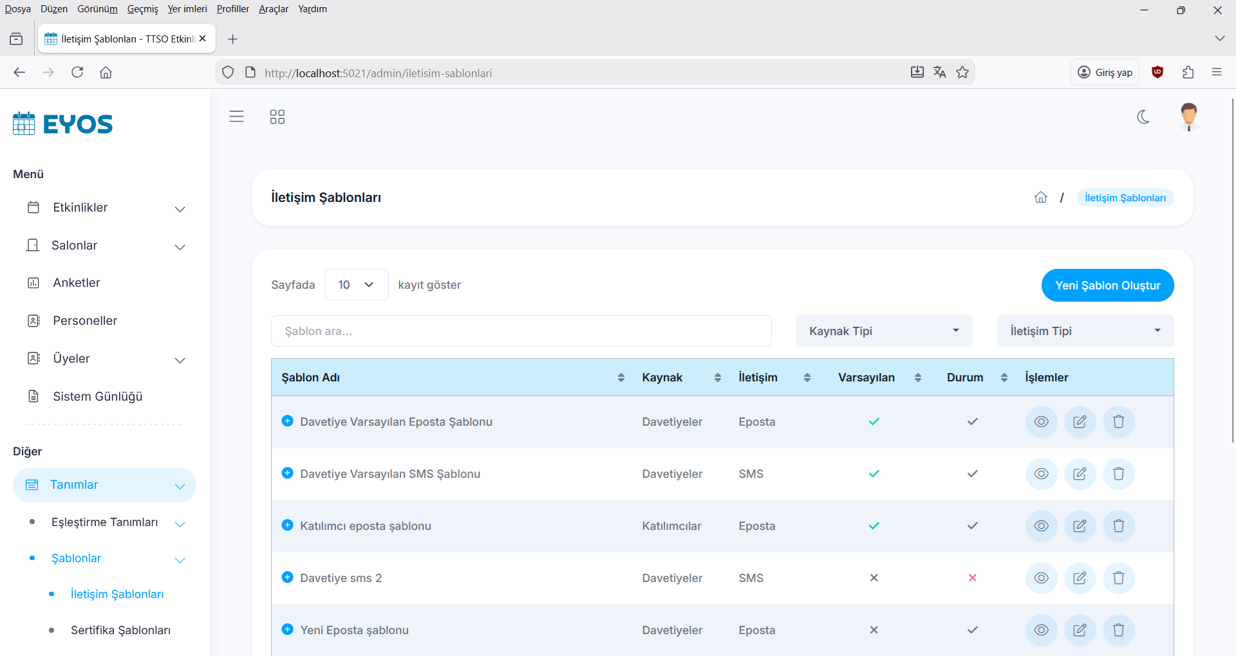Image resolution: width=1236 pixels, height=656 pixels.
Task: Click the Yeni Şablon Oluştur button
Action: 1107,285
